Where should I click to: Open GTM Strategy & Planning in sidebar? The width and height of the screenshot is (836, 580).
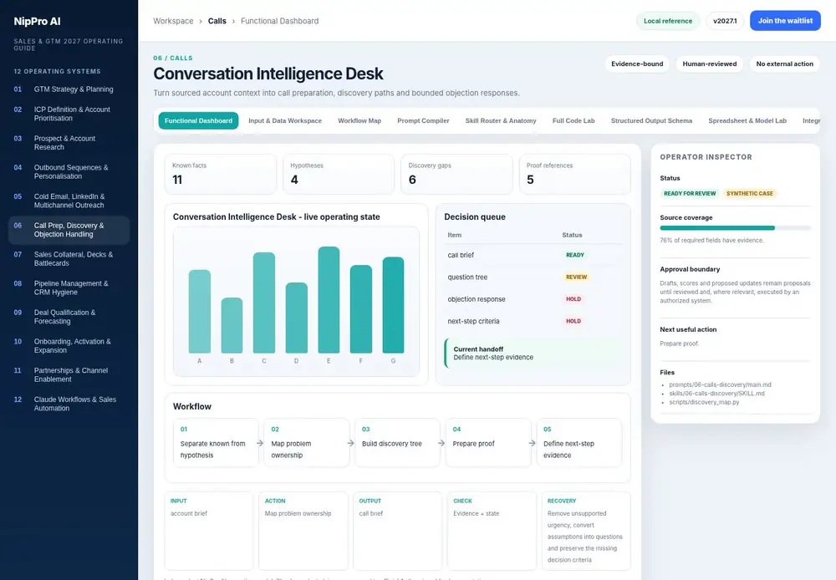(69, 89)
